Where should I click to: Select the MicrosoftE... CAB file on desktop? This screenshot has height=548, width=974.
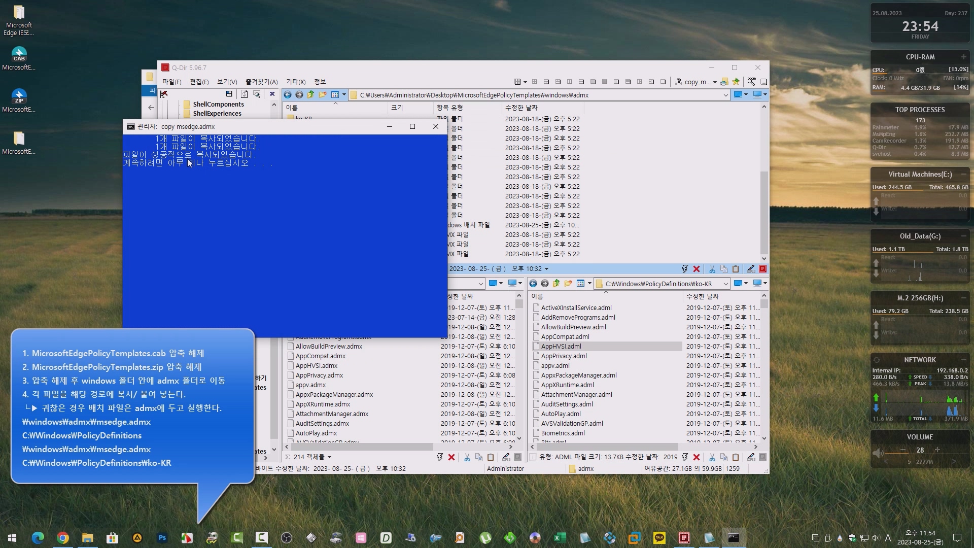[19, 58]
